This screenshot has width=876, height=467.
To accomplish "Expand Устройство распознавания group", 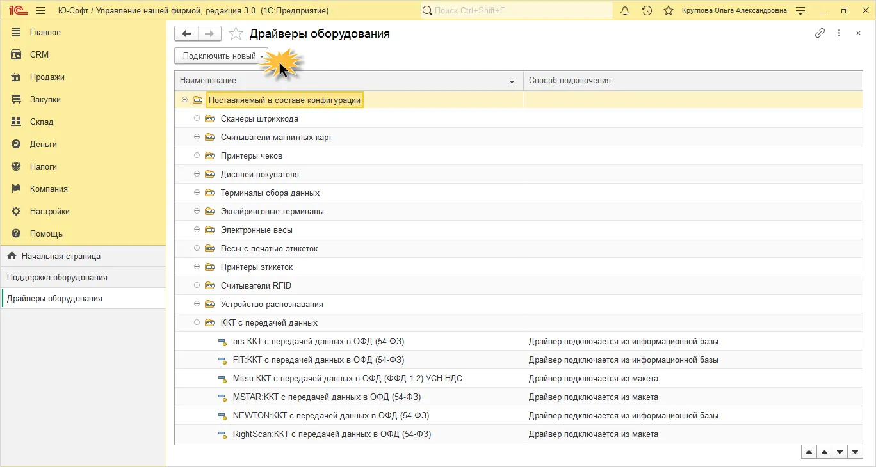I will click(x=197, y=304).
